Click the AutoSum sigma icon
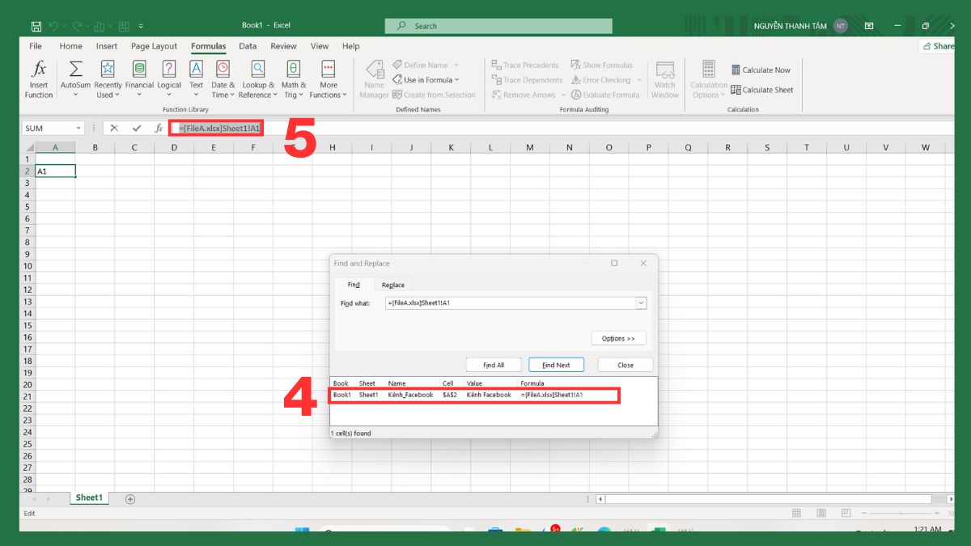 click(75, 70)
